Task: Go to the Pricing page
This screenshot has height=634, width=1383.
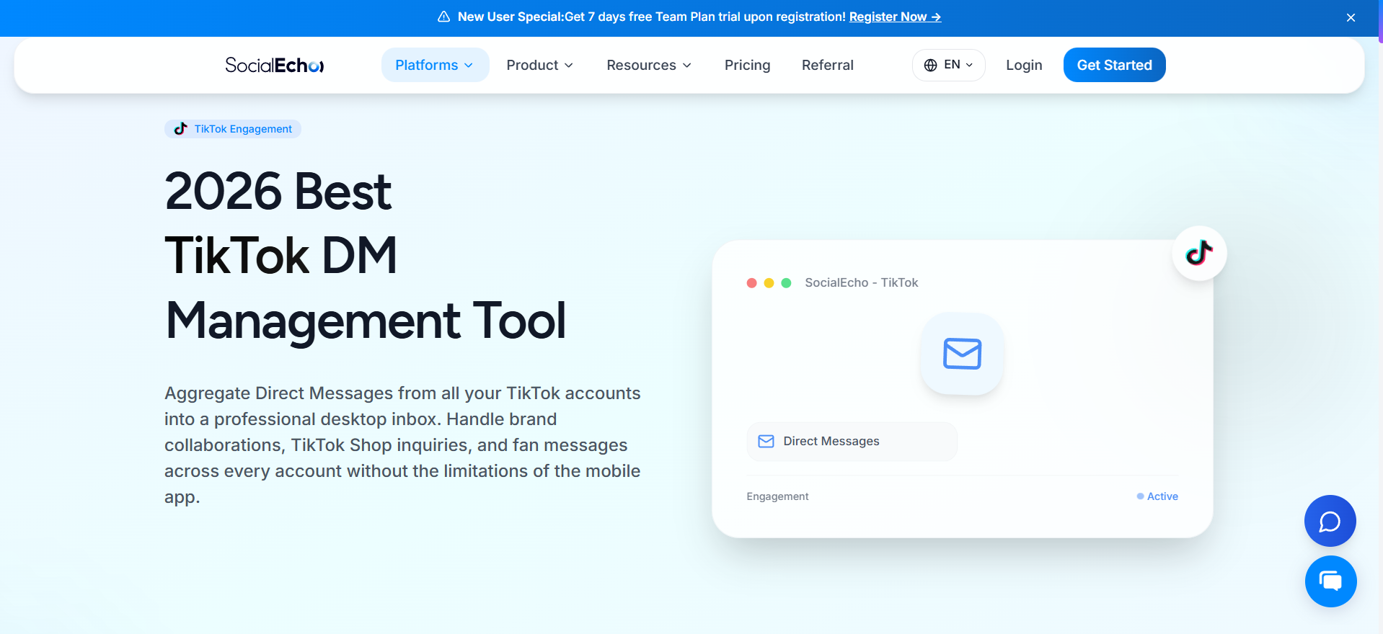Action: 747,65
